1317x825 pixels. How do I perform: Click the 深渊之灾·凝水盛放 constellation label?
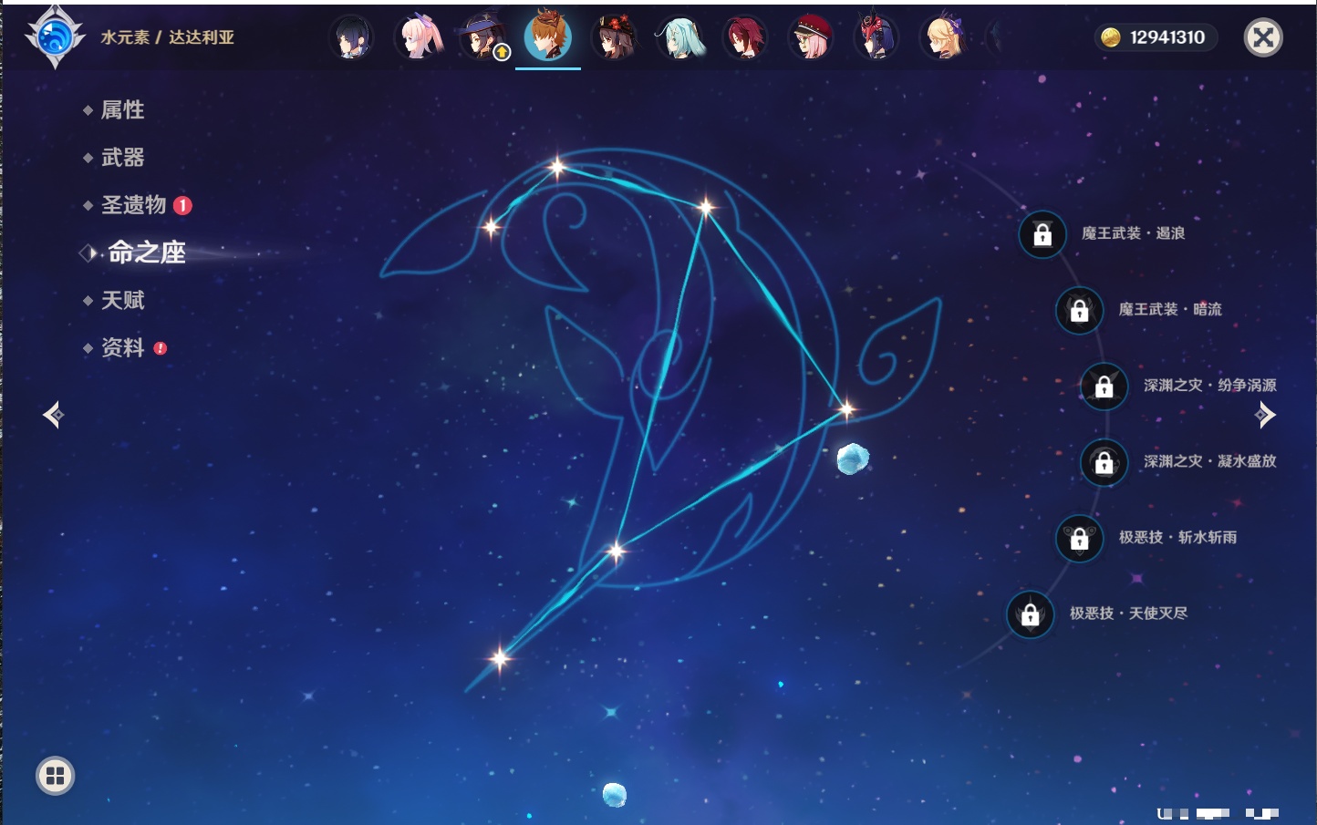[x=1210, y=461]
